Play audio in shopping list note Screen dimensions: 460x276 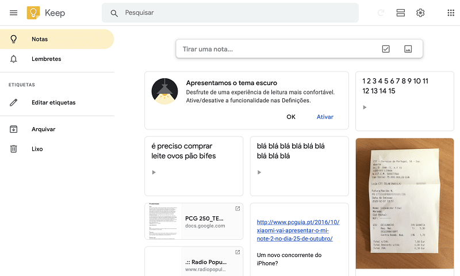coord(154,172)
